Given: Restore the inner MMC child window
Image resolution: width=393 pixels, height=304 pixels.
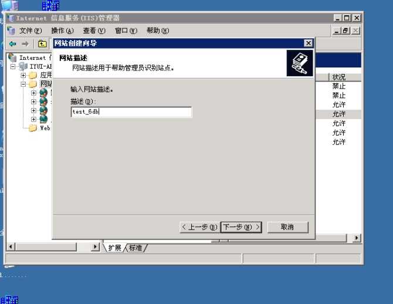Looking at the screenshot, I should point(345,31).
